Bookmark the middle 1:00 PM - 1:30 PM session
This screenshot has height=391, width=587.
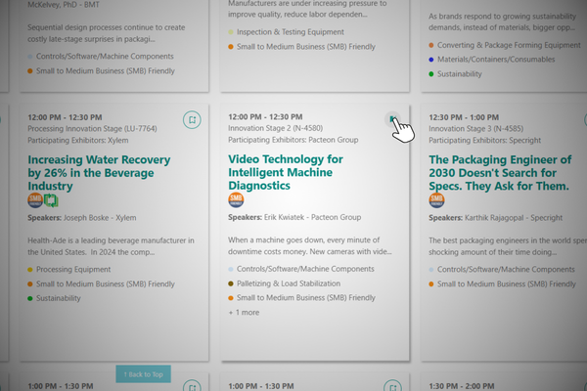tap(392, 385)
